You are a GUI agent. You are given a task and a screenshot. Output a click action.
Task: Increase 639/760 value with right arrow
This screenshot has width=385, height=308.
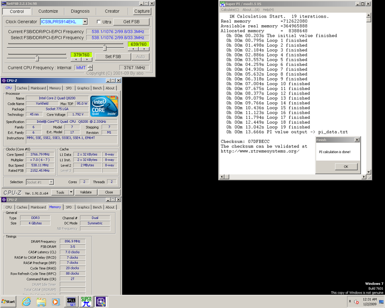pos(144,49)
